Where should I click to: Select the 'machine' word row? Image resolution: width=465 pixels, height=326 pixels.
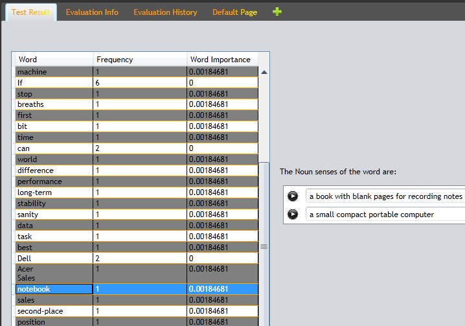54,72
